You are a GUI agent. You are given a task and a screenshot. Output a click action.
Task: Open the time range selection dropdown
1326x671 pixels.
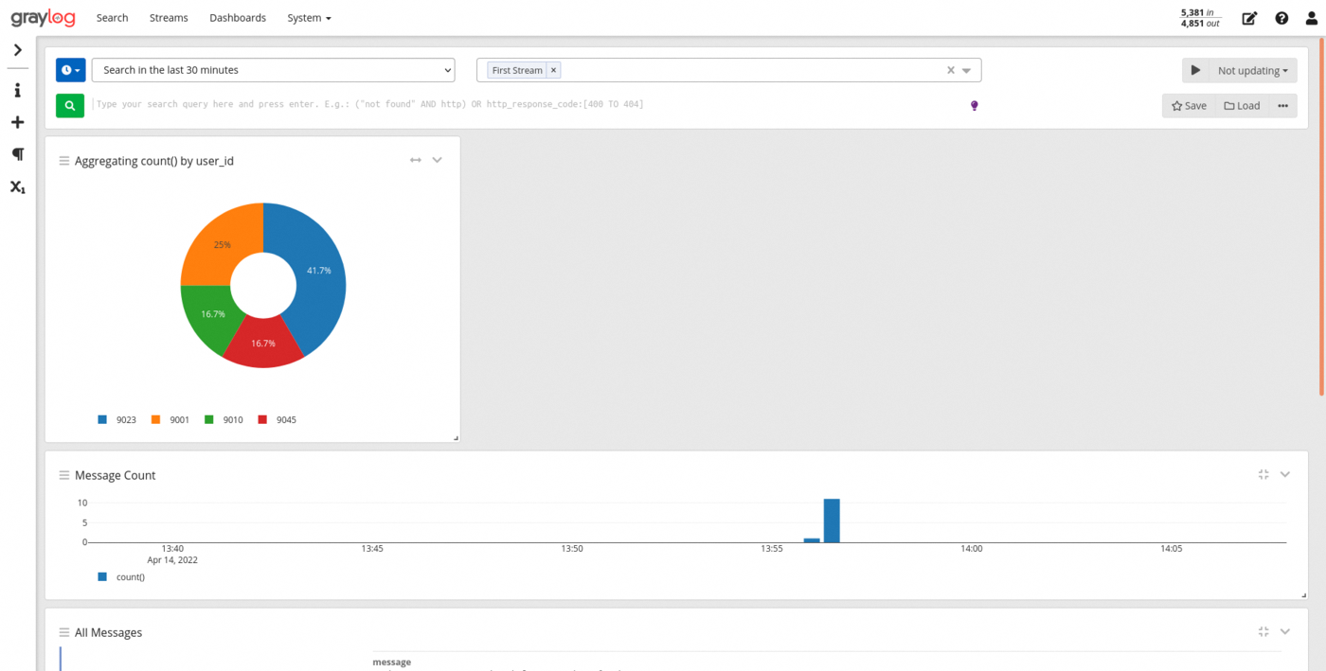pyautogui.click(x=273, y=70)
